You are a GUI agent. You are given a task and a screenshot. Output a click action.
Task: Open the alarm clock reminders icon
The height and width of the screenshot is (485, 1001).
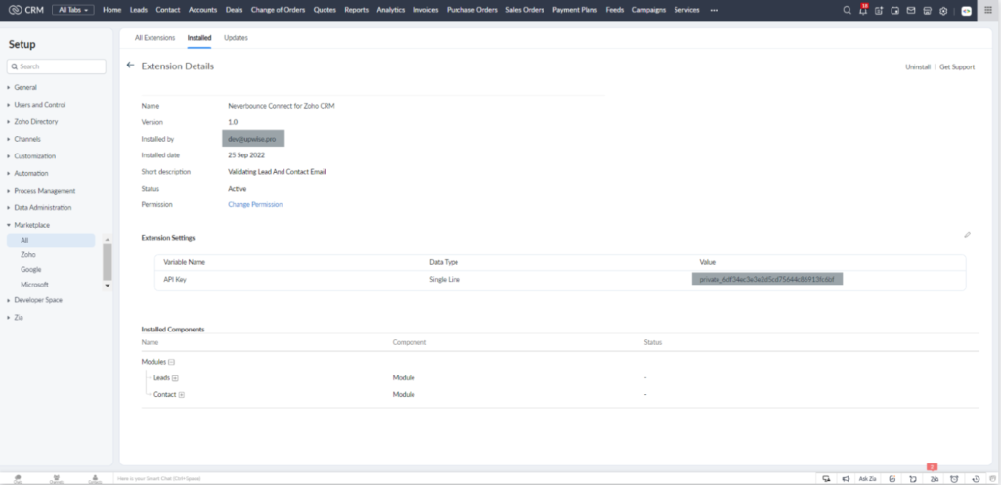click(x=954, y=478)
